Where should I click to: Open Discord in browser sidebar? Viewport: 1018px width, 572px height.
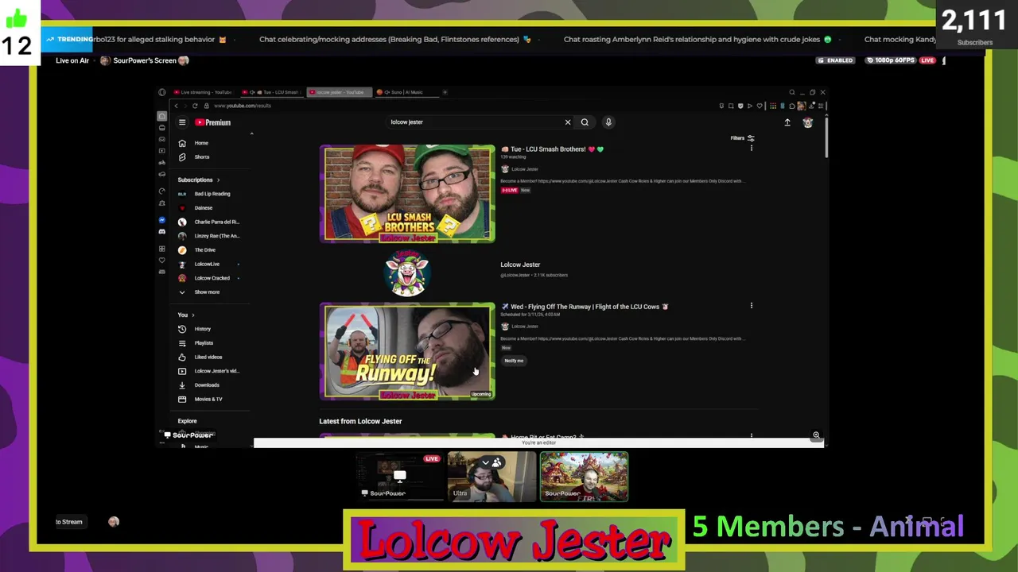(x=162, y=231)
